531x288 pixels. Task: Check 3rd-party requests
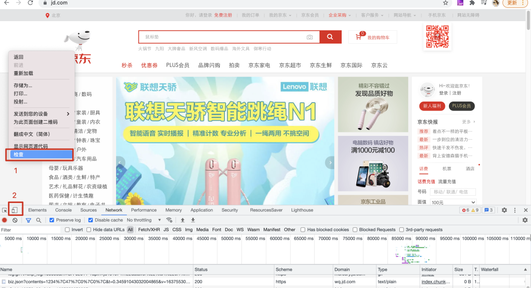[401, 230]
